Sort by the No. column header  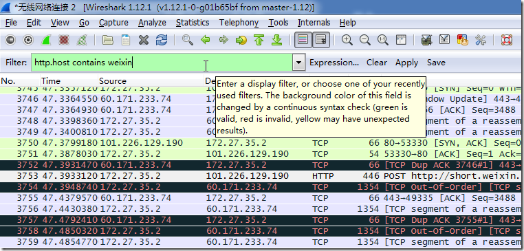pos(20,81)
